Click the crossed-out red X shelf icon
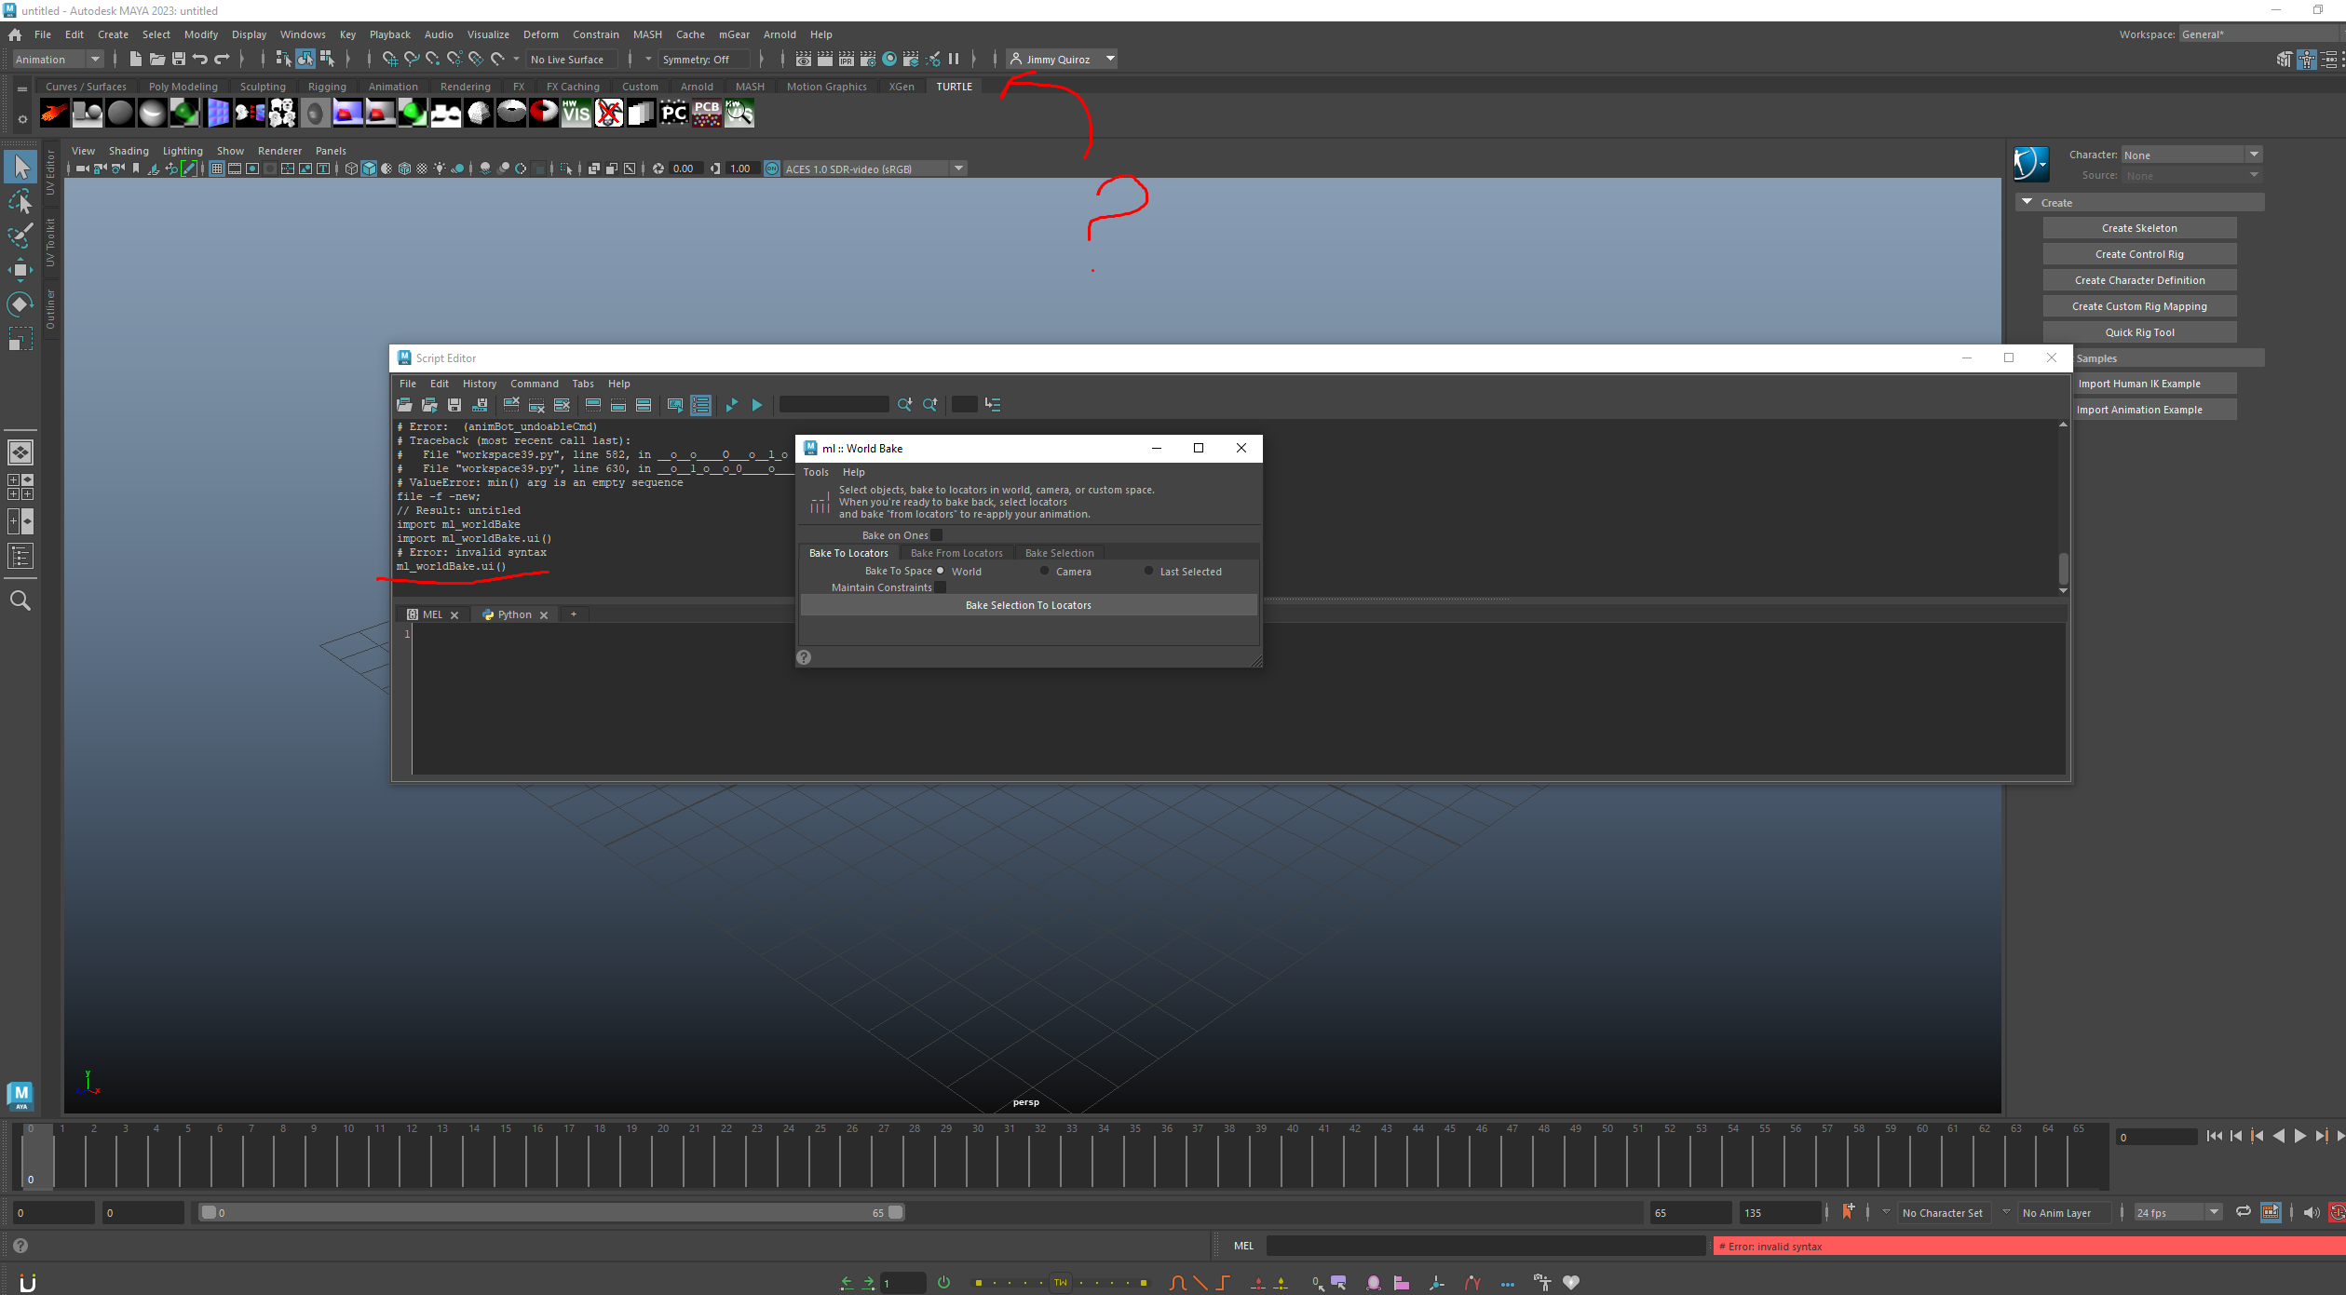The image size is (2346, 1295). click(x=608, y=114)
